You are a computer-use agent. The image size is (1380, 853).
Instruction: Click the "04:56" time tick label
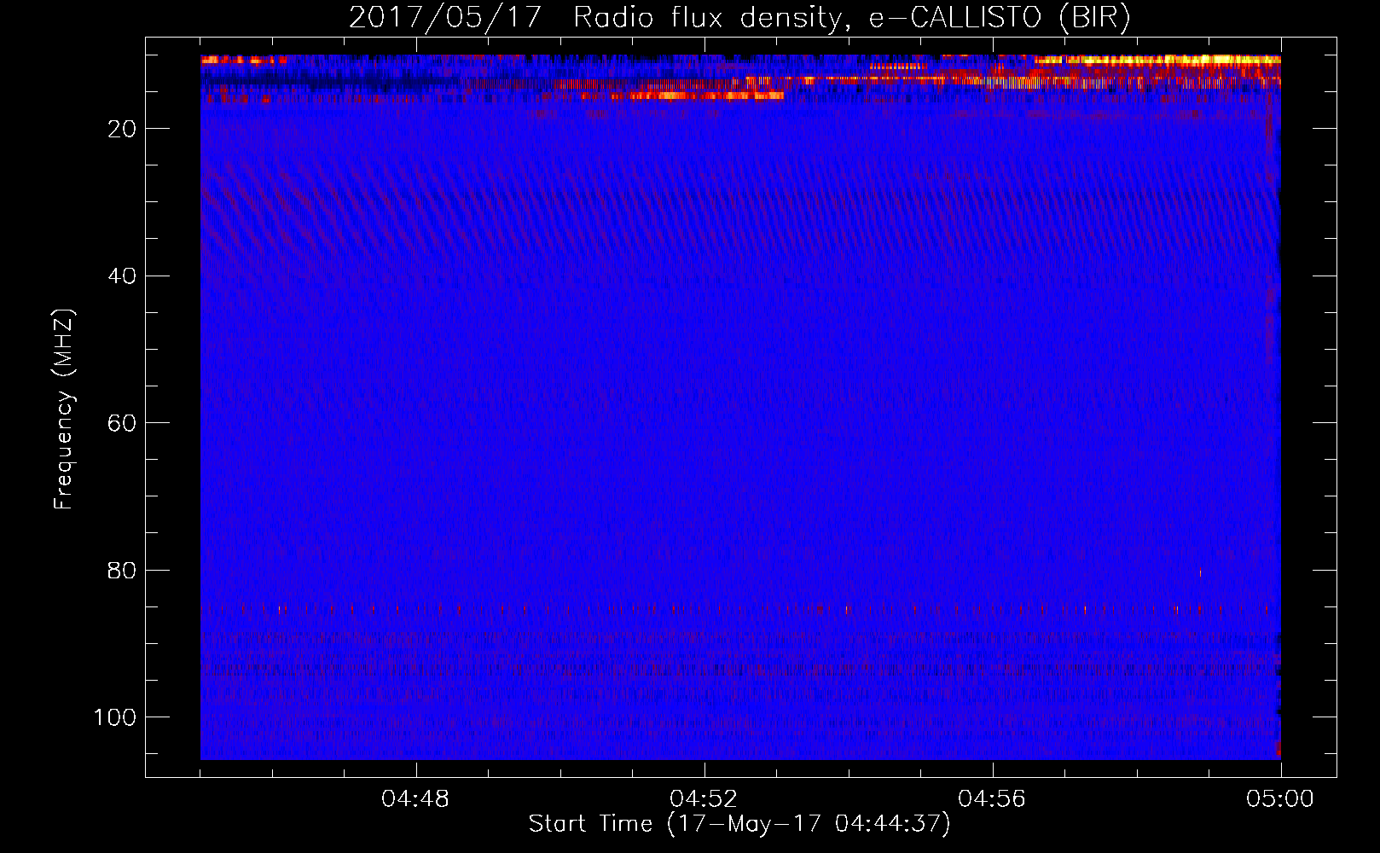(992, 799)
